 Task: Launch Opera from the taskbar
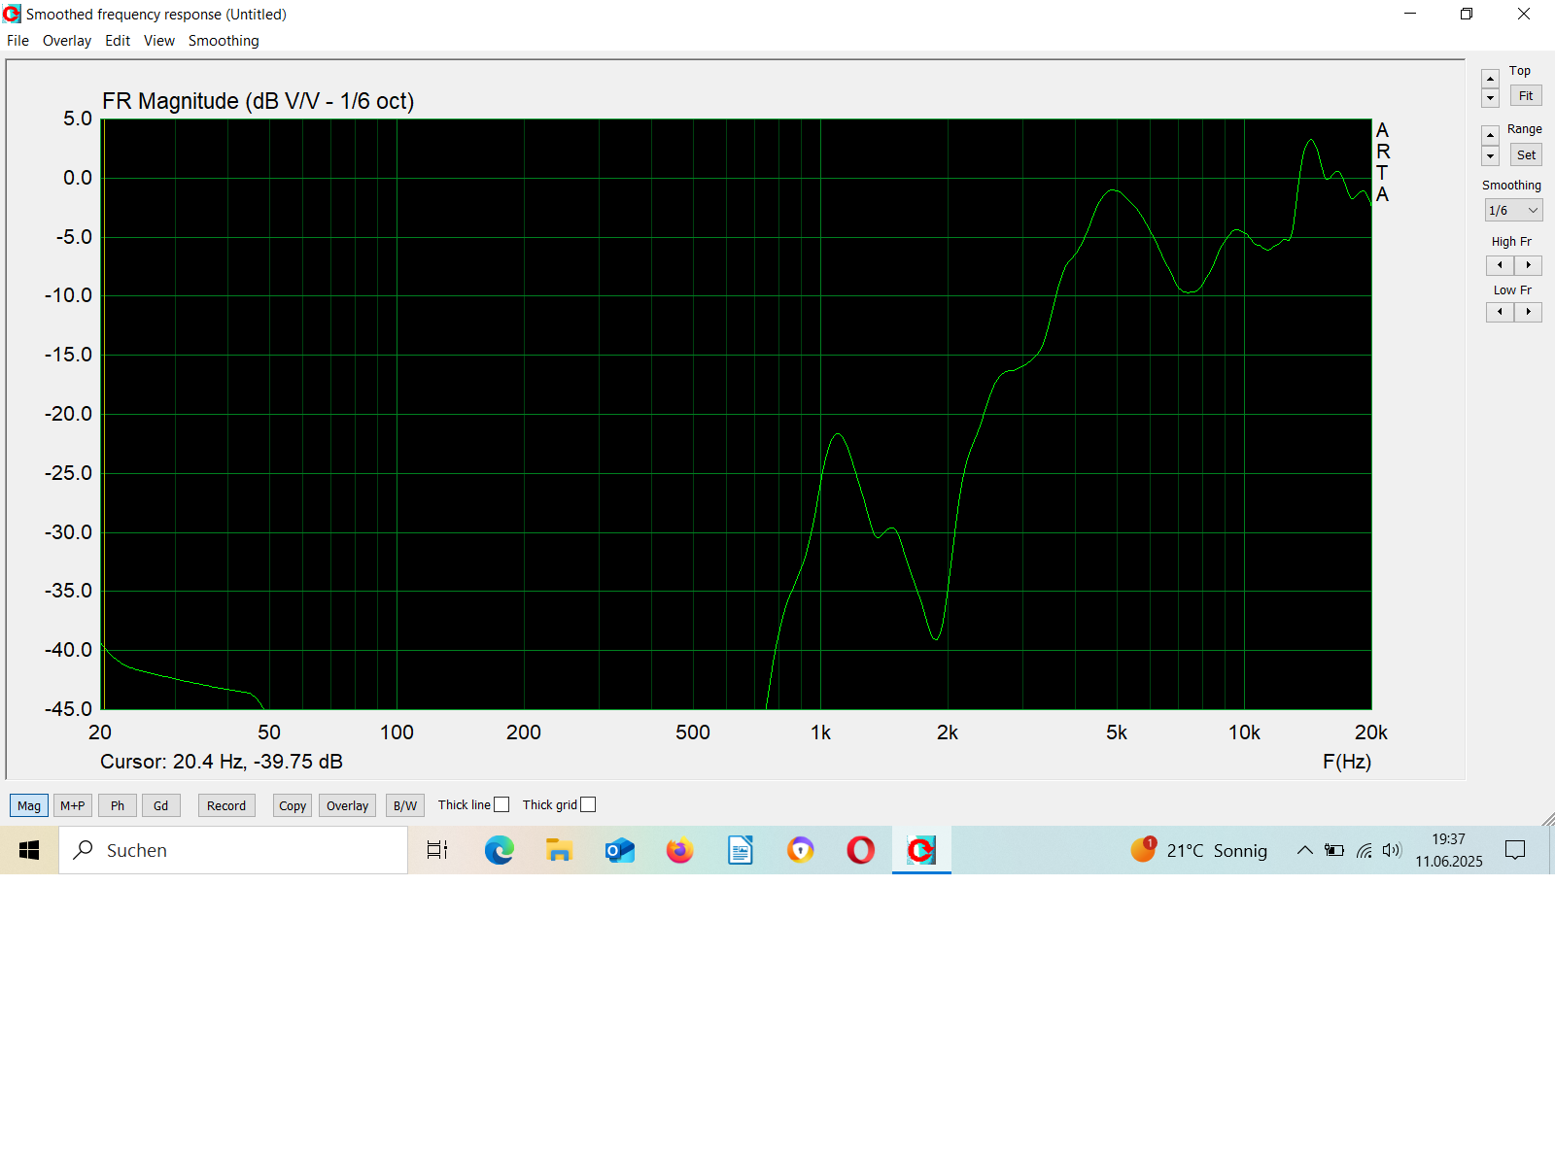click(860, 850)
